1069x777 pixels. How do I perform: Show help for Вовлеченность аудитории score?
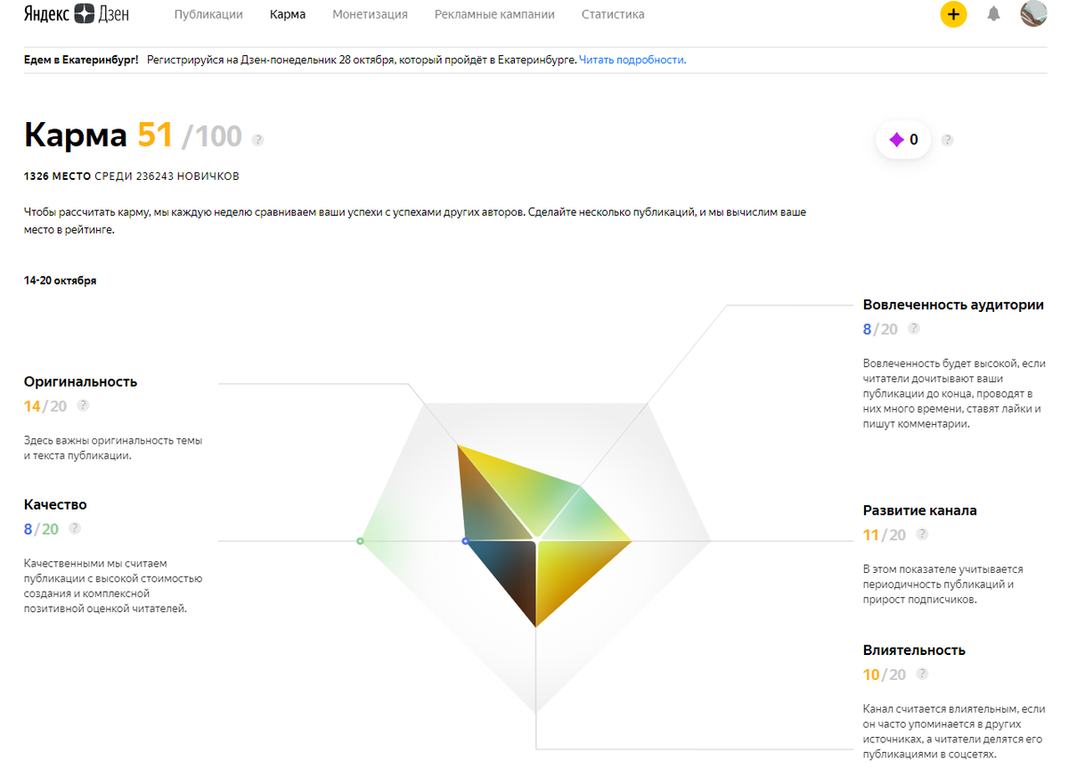tap(914, 329)
